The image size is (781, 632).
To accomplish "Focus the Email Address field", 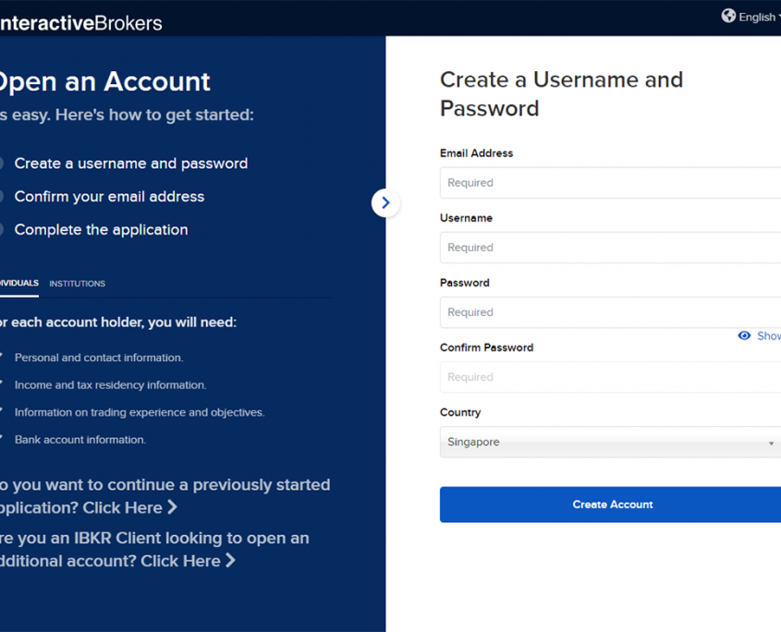I will tap(610, 183).
